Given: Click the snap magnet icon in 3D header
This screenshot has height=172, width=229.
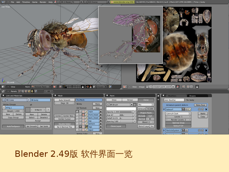Looking at the screenshot, I should pyautogui.click(x=88, y=87).
